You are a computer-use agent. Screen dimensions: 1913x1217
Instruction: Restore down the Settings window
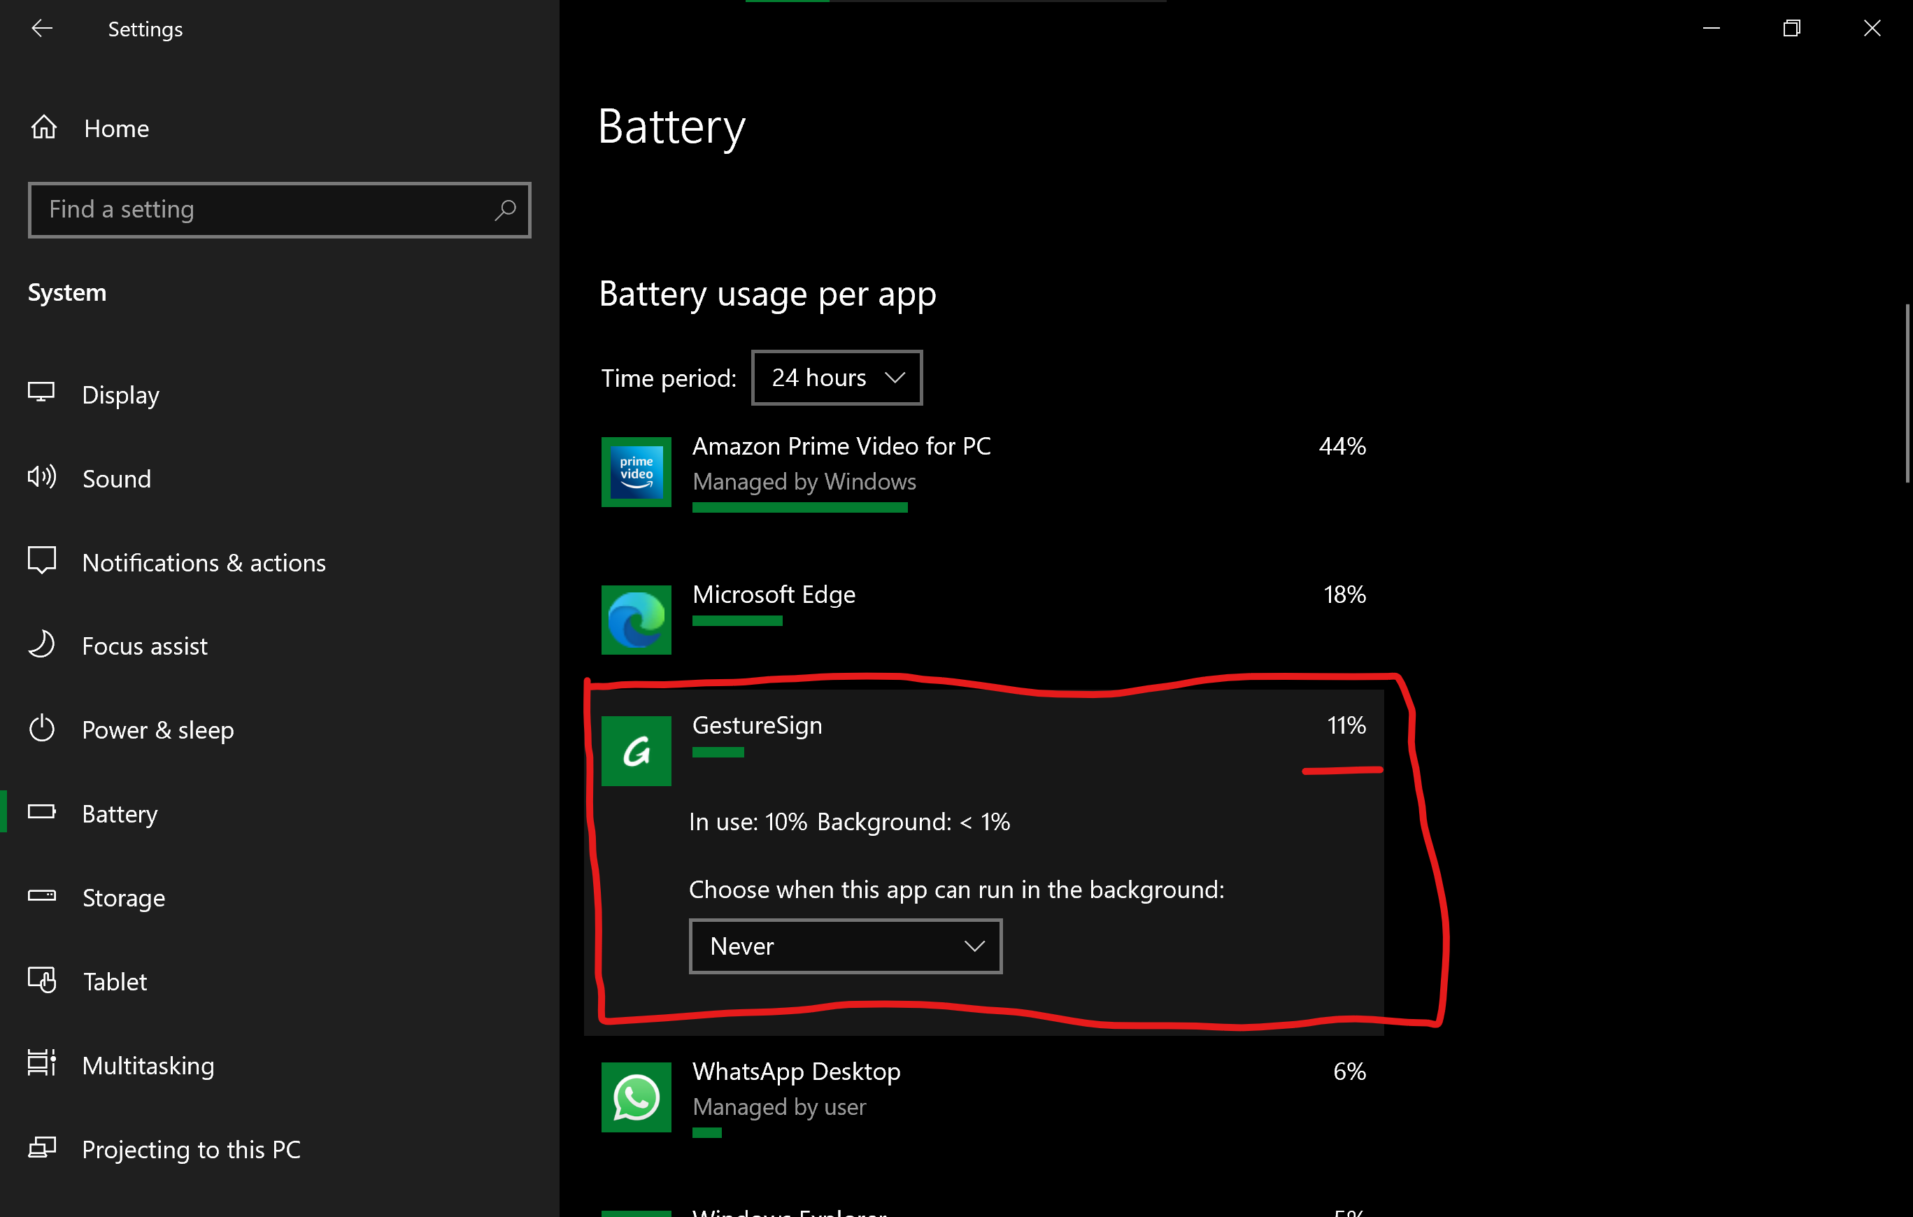1791,29
